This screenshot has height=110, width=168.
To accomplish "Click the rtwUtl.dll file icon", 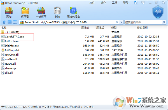I will 3,64.
